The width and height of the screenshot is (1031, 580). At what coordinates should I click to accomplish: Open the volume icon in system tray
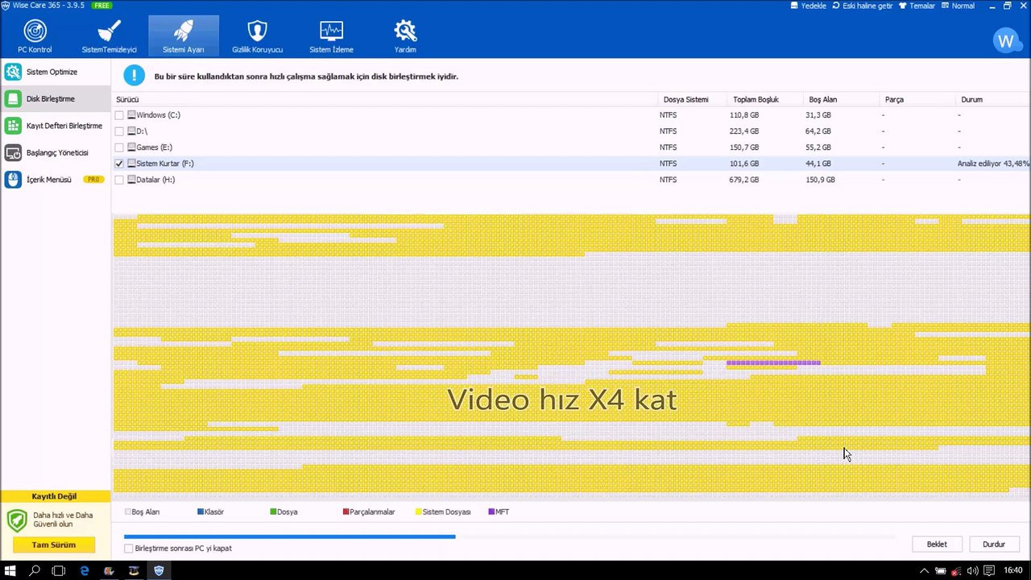click(973, 571)
